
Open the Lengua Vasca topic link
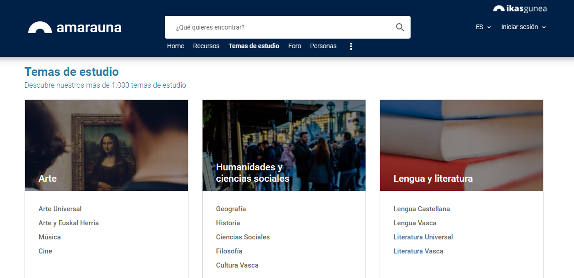click(415, 223)
